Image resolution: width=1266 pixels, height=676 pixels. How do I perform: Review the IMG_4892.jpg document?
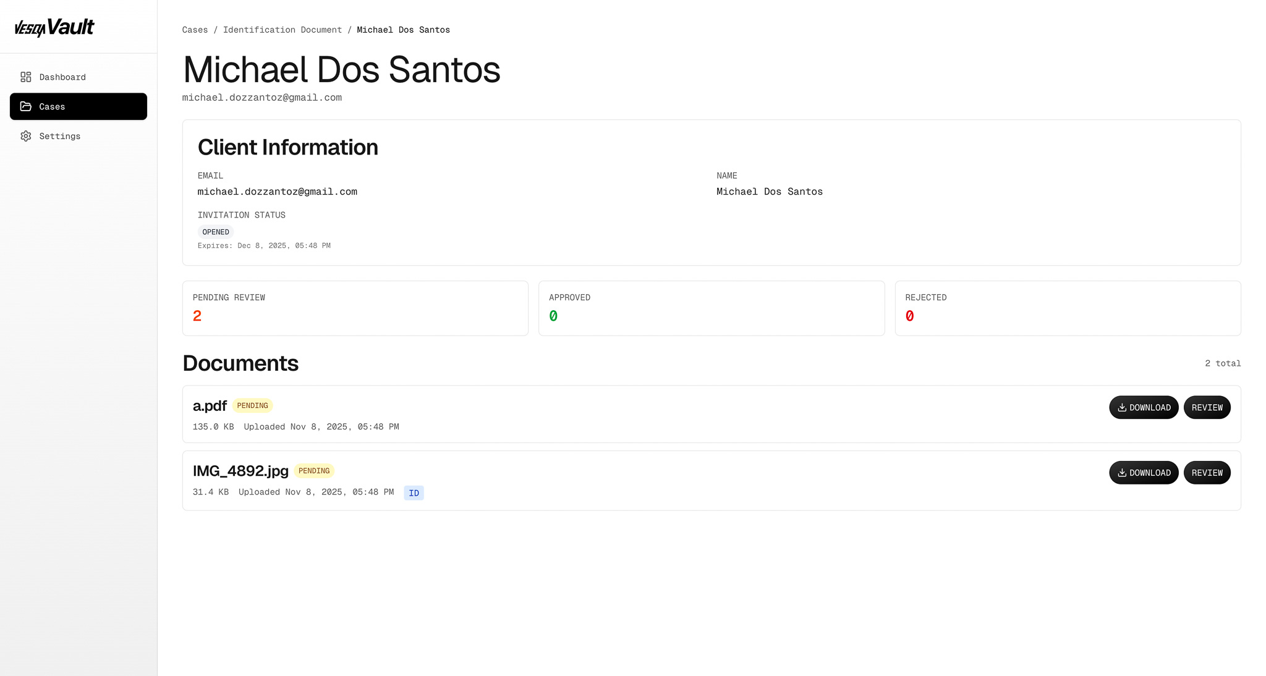click(x=1207, y=473)
